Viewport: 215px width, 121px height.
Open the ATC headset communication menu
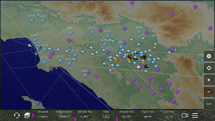[x=17, y=115]
